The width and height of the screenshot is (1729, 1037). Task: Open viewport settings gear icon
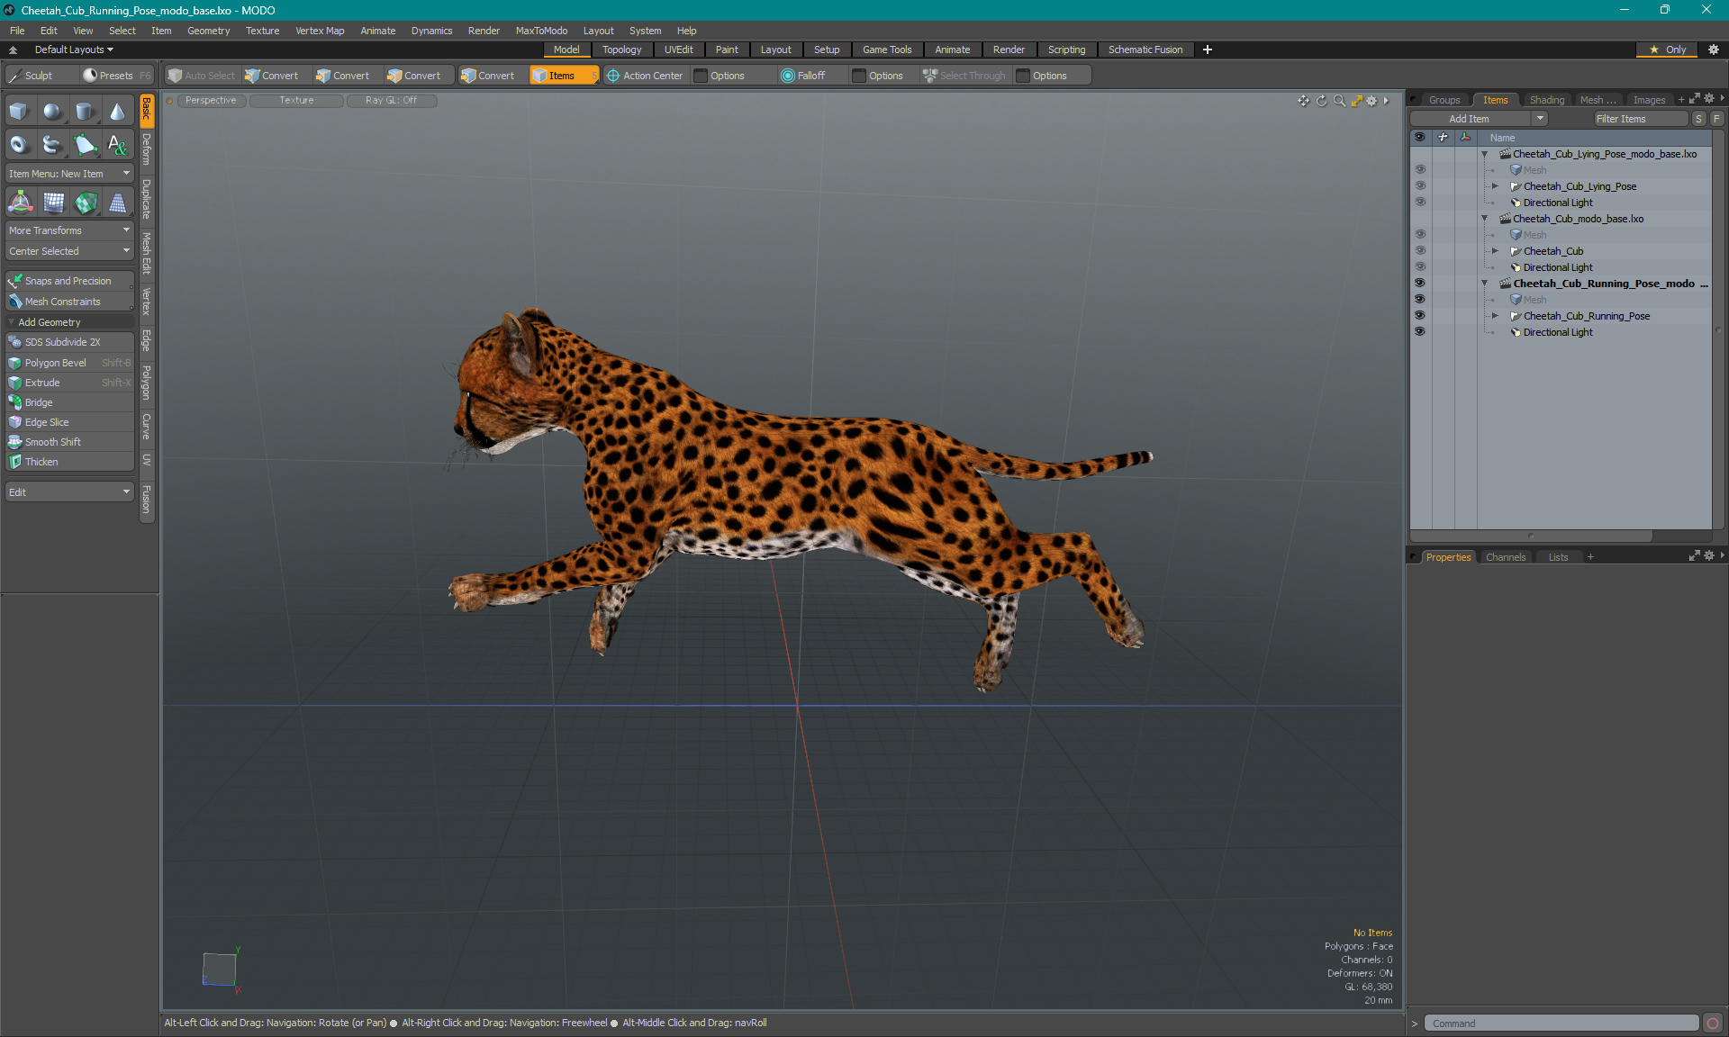1371,101
